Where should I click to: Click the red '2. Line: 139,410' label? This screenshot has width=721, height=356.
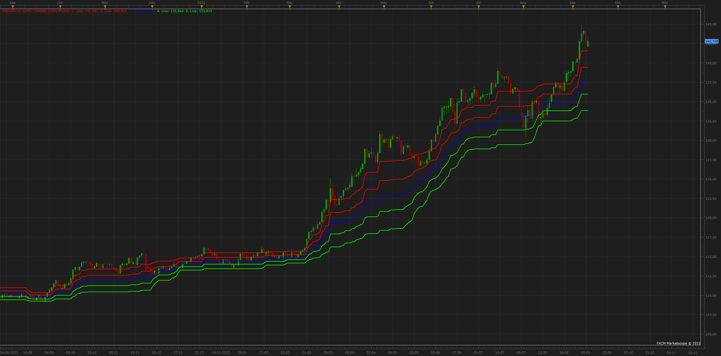[x=113, y=11]
